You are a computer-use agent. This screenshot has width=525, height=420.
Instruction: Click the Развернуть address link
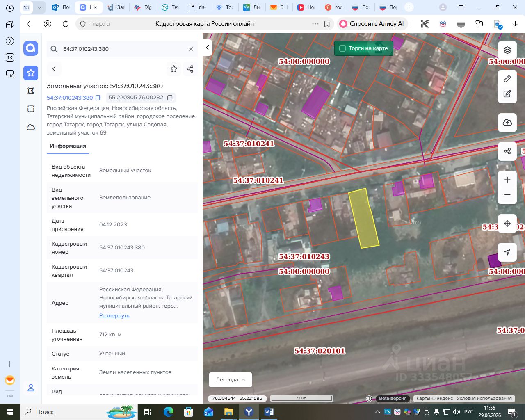pos(114,316)
